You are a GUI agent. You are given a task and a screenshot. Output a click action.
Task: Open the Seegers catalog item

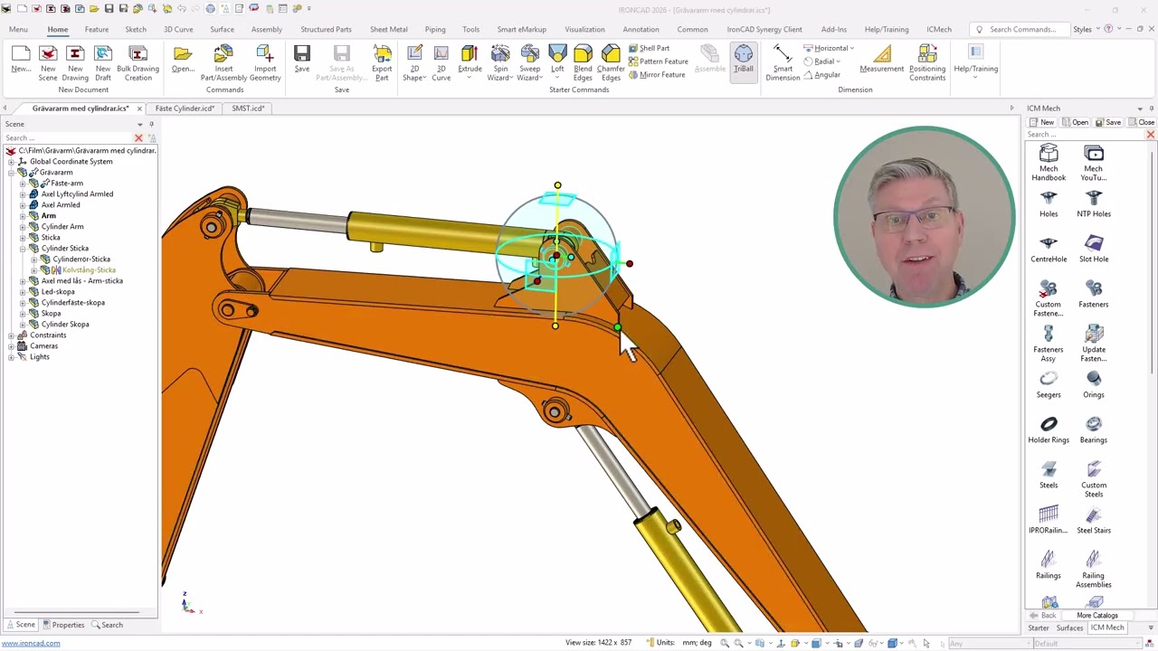1049,384
